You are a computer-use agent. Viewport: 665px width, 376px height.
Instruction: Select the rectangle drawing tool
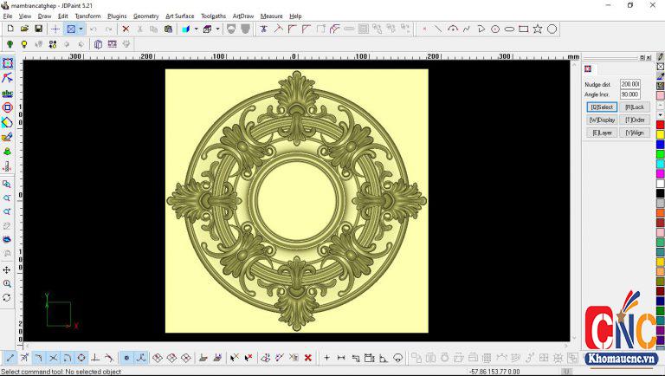[x=523, y=29]
